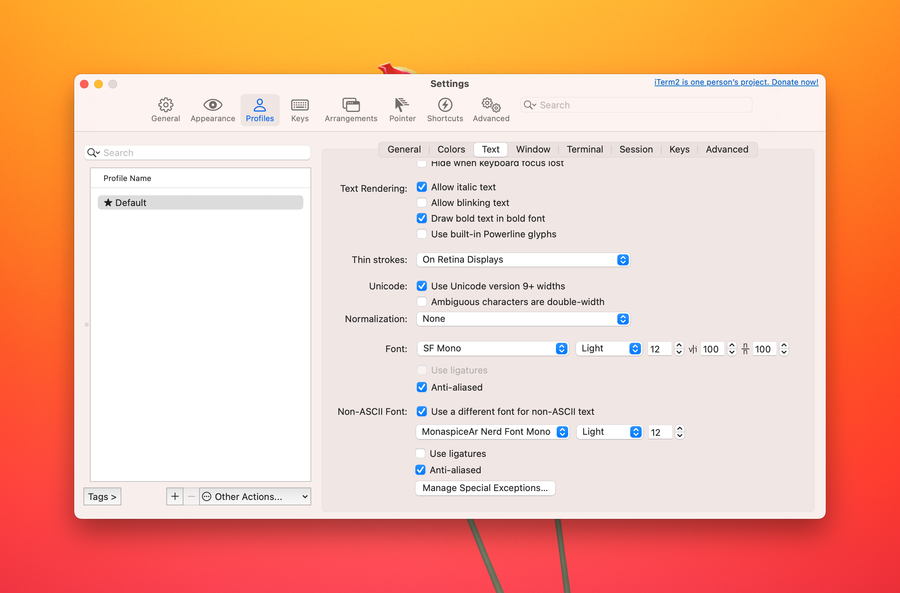Toggle Allow italic text checkbox
Screen dimensions: 900x593
click(422, 187)
